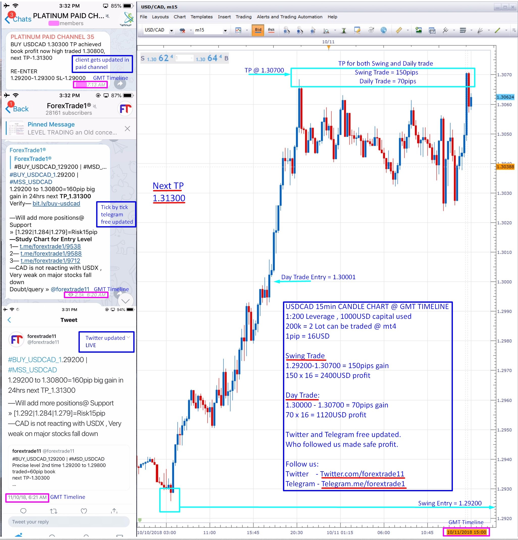Open link t.me/forextrade1/9712
This screenshot has height=540, width=518.
50,261
